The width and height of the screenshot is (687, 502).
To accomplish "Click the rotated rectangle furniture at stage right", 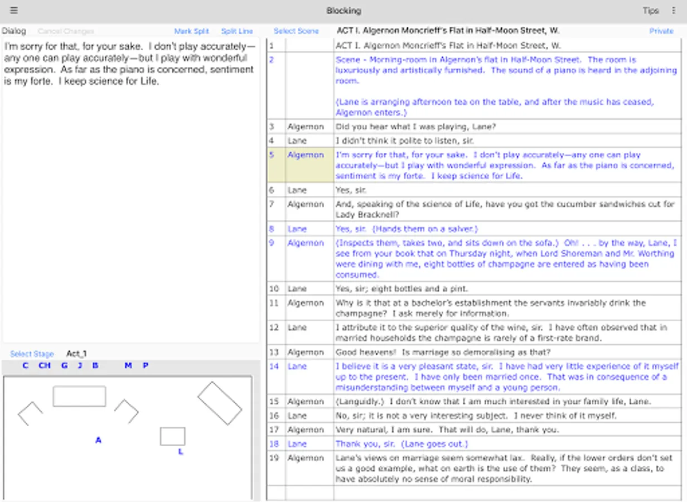I will (220, 403).
